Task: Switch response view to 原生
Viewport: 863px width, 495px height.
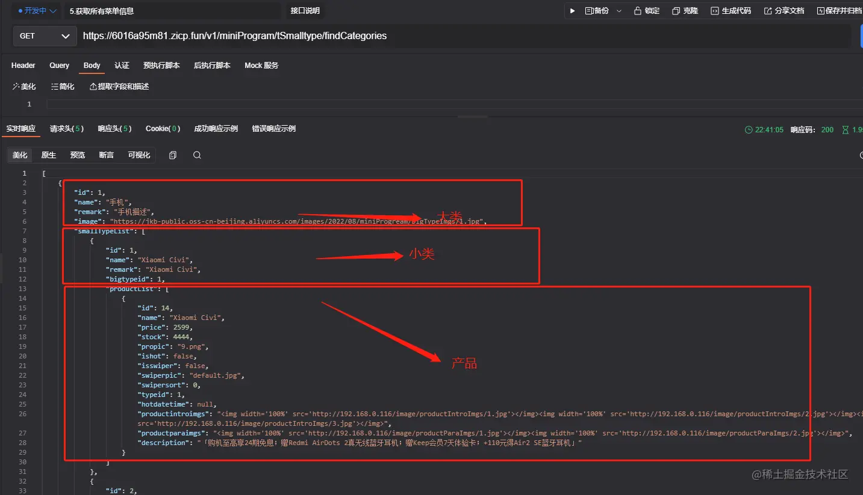Action: pyautogui.click(x=49, y=155)
